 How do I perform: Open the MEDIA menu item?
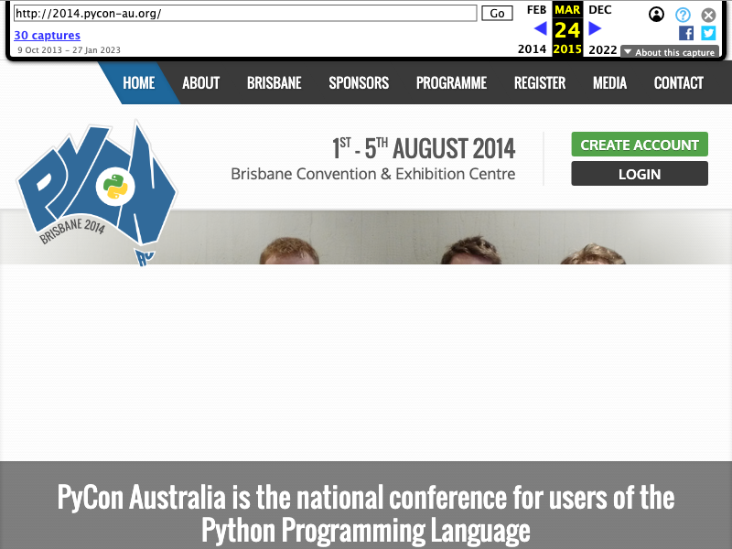[x=609, y=82]
